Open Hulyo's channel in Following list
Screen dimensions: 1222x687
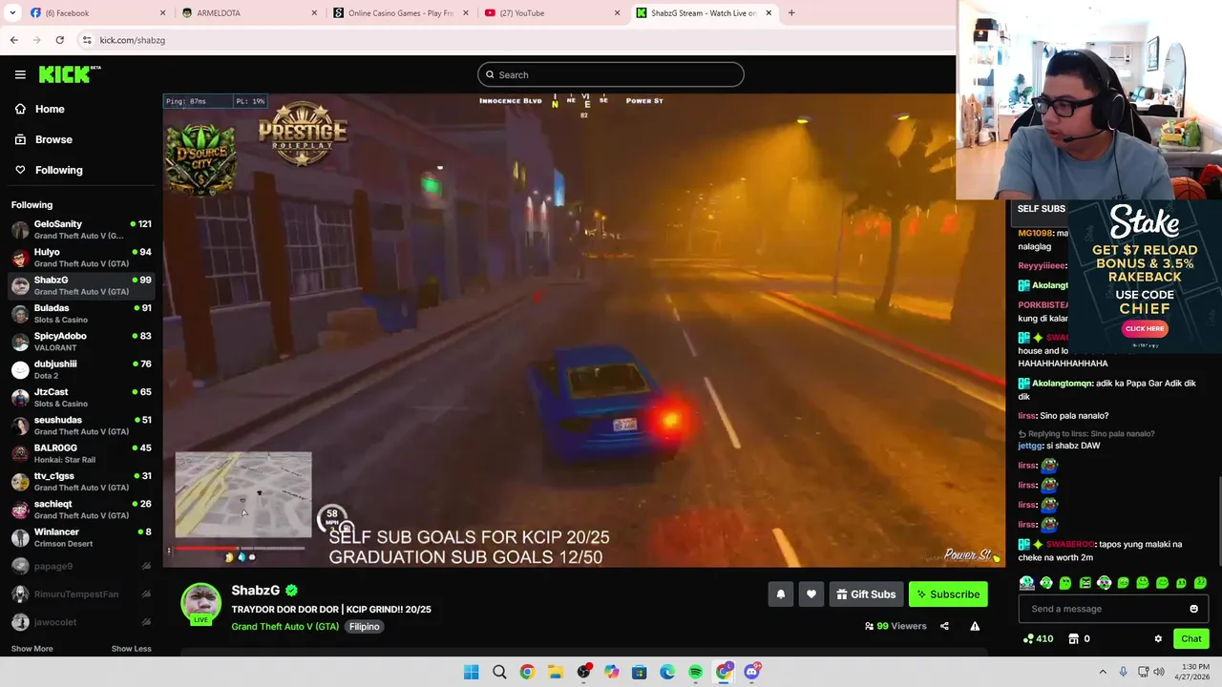click(81, 258)
